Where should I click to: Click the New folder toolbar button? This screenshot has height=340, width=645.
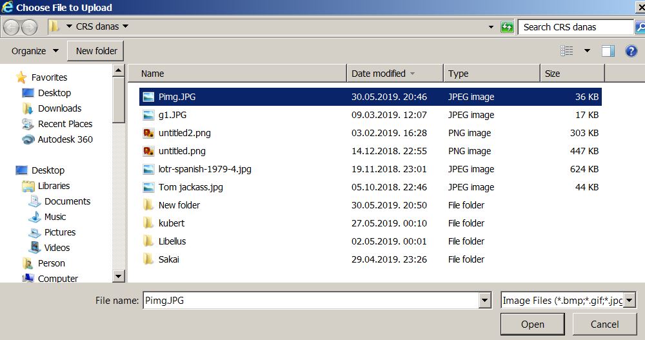pyautogui.click(x=95, y=51)
